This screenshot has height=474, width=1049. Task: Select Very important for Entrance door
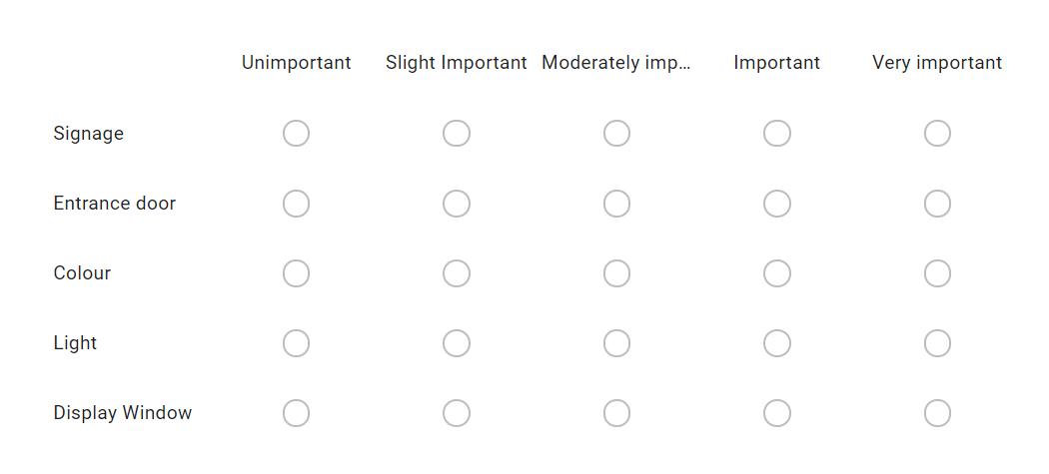tap(937, 204)
